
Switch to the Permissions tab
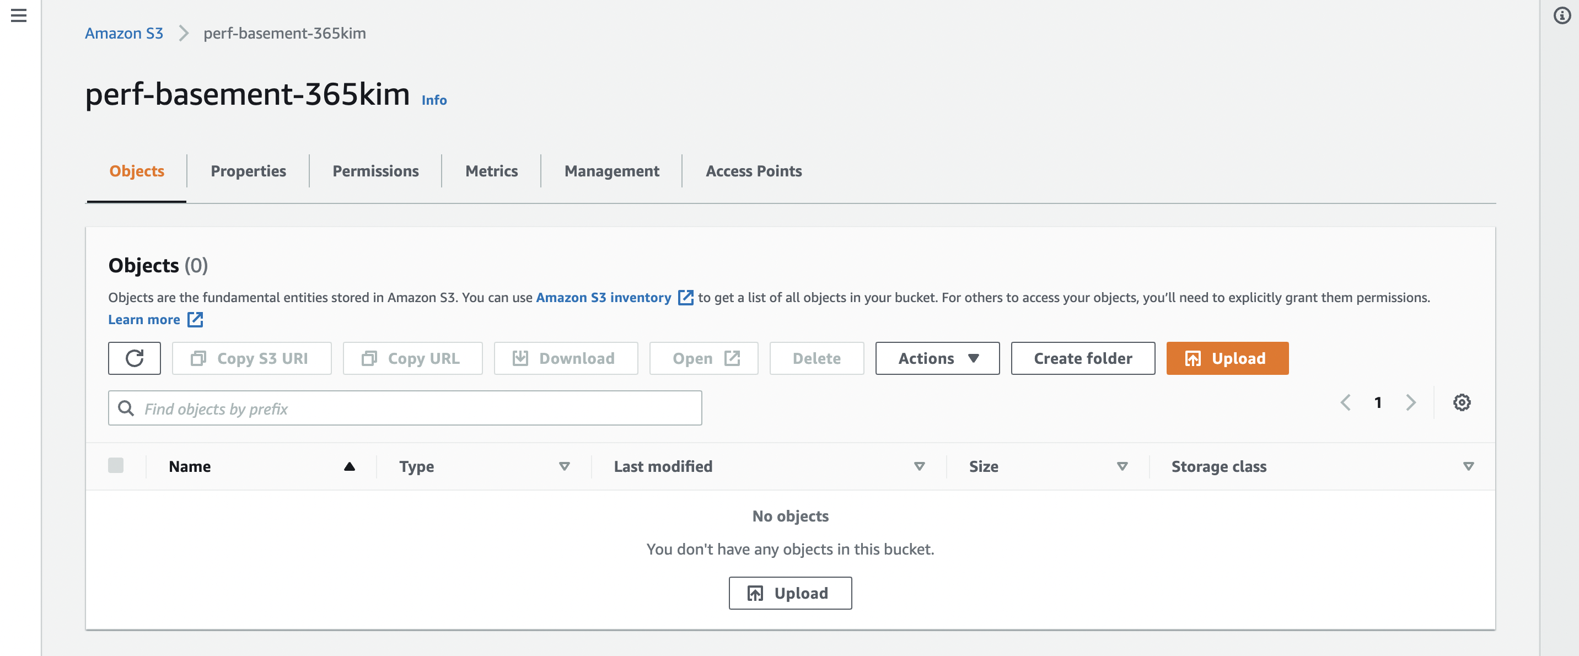click(x=375, y=171)
